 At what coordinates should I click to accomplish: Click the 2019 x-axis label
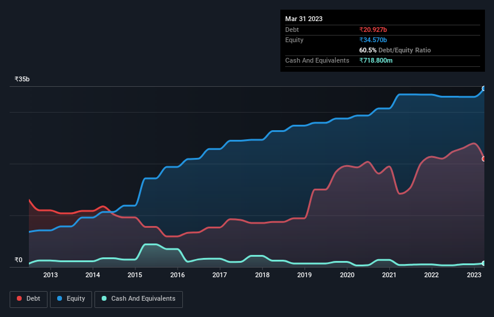pos(304,275)
